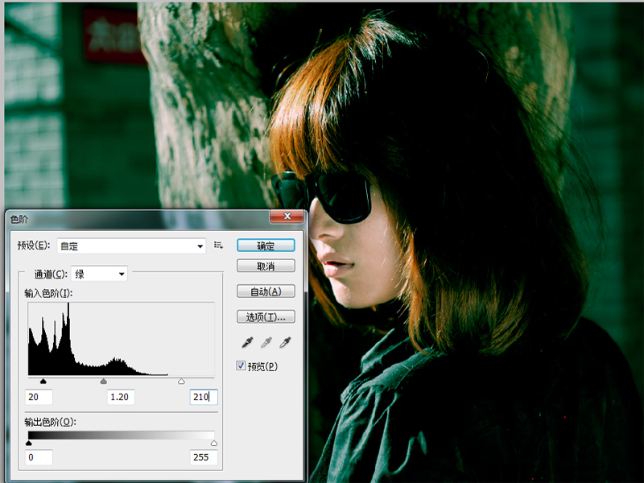Toggle the 预览 preview checkbox
Screen dimensions: 644x483
242,366
